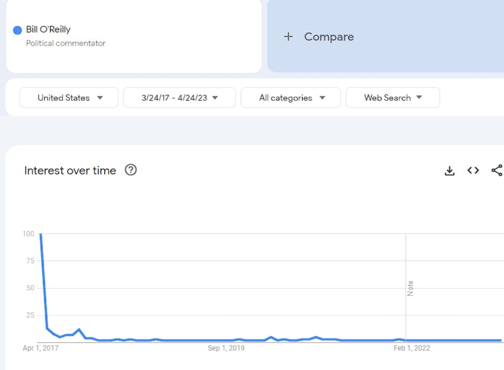
Task: Click the embed code icon
Action: click(x=473, y=171)
